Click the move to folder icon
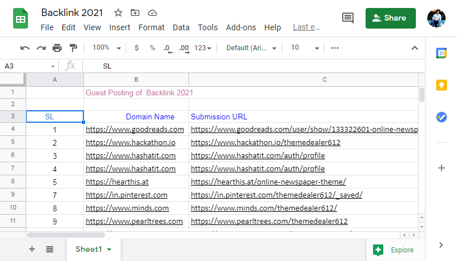The width and height of the screenshot is (457, 261). click(135, 13)
